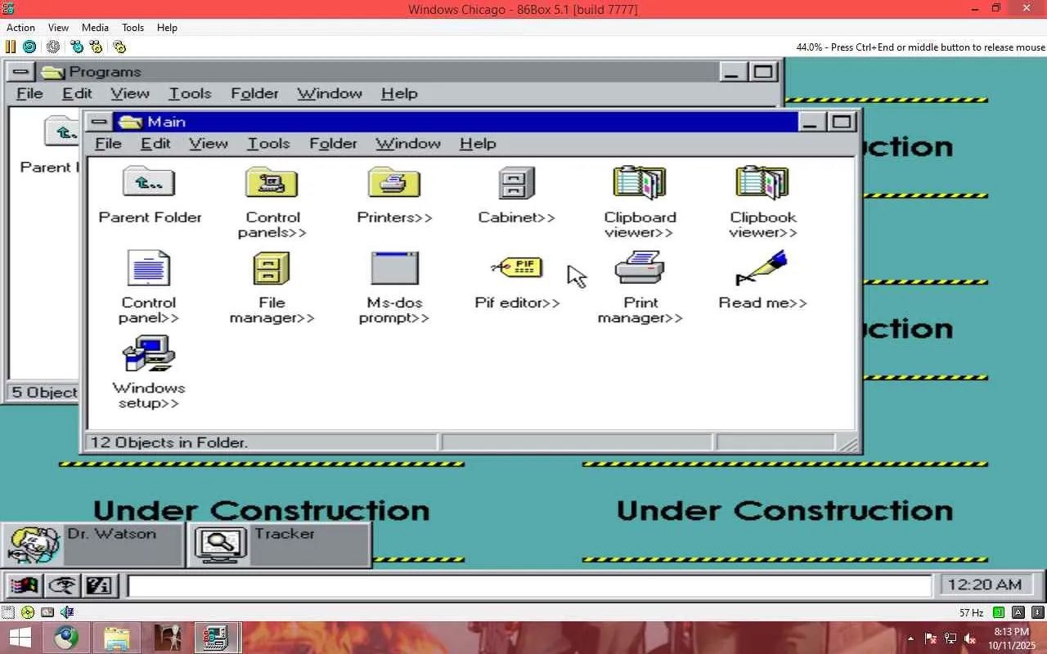Open the Folder menu in Programs window
The image size is (1047, 654).
point(254,94)
